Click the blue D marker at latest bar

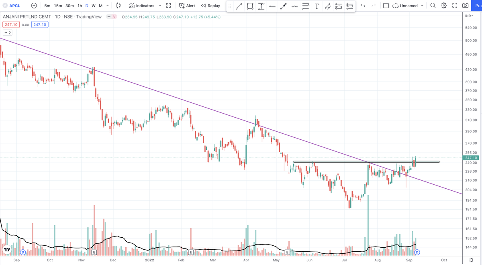[417, 252]
